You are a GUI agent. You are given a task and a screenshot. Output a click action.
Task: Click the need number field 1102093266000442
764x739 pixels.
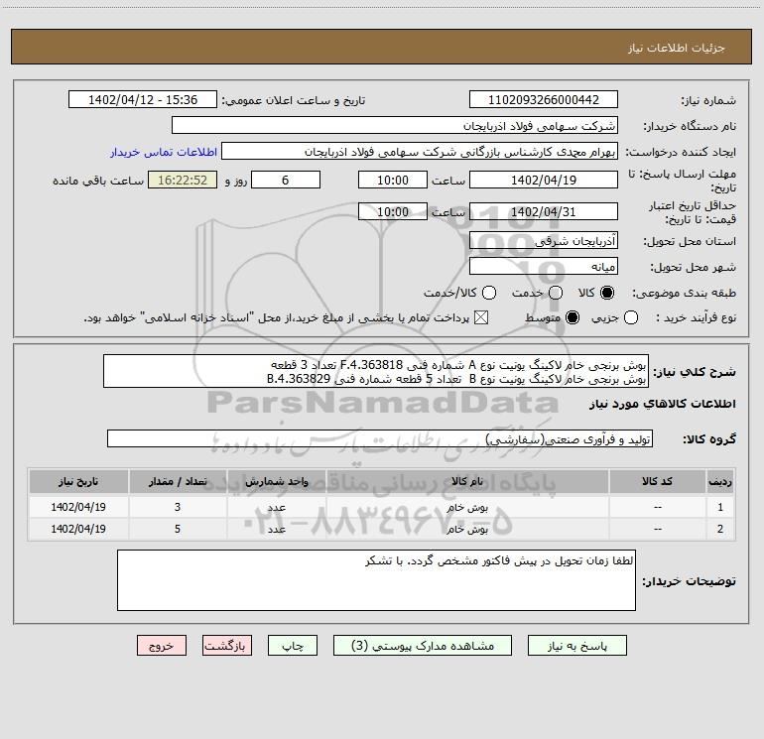[544, 100]
